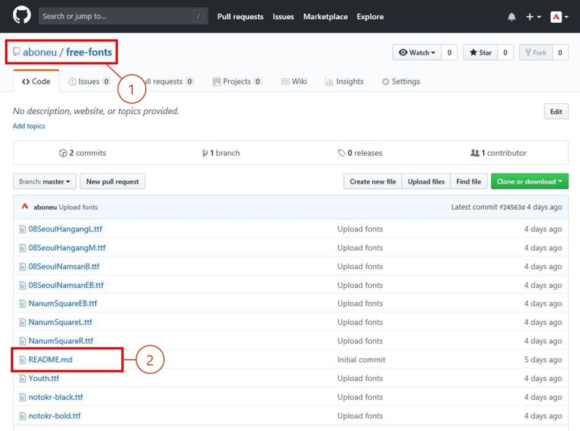This screenshot has width=580, height=431.
Task: Click the commits history clock icon
Action: point(63,153)
